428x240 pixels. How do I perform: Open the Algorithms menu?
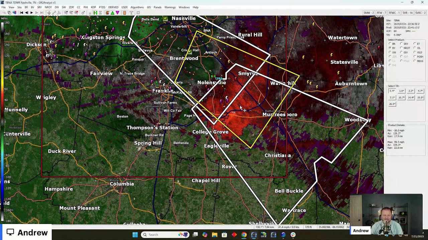click(137, 7)
